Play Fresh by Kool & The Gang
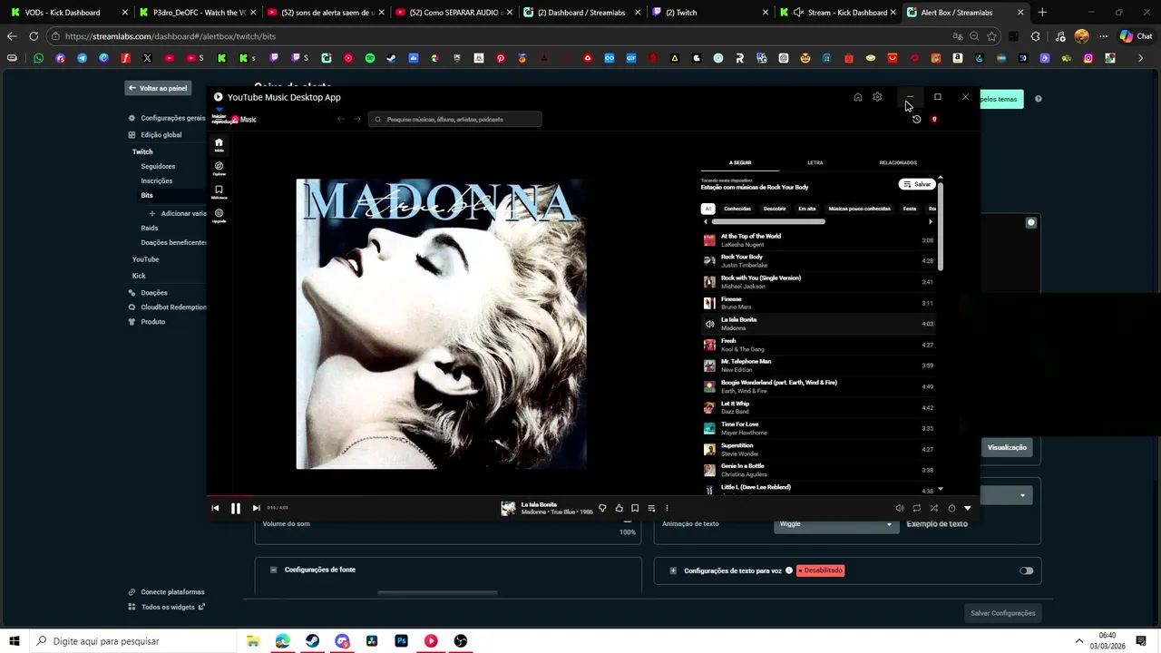Image resolution: width=1161 pixels, height=653 pixels. pyautogui.click(x=819, y=345)
